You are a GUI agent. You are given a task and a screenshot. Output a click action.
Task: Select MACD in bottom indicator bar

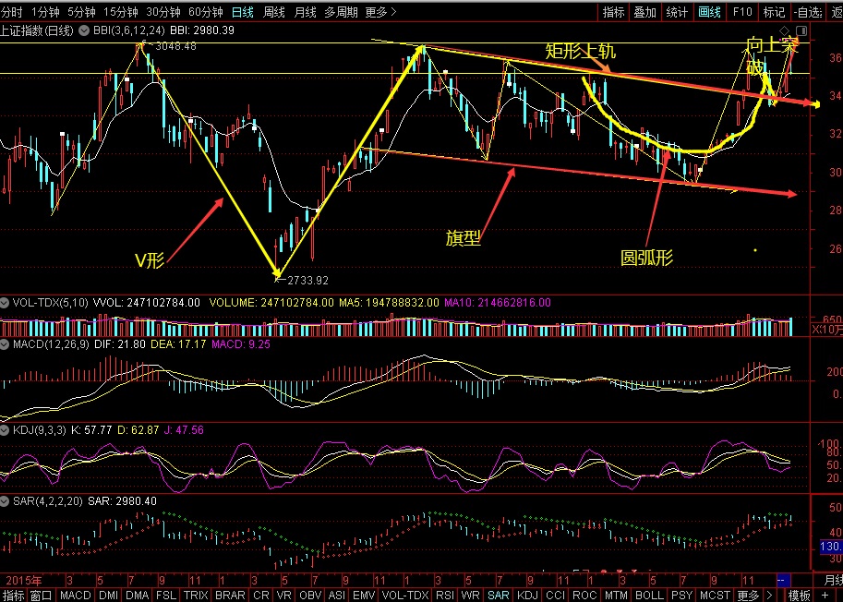(x=76, y=595)
